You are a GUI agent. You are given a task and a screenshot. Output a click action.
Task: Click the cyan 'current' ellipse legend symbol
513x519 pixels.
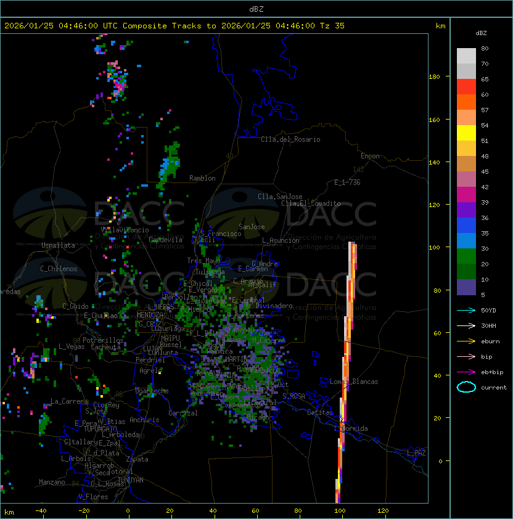(x=466, y=387)
